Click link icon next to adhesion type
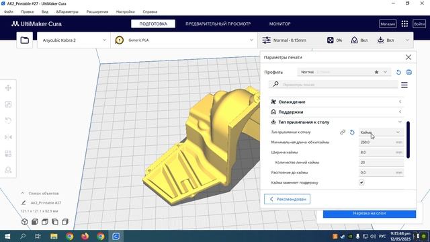The width and height of the screenshot is (430, 242). point(343,132)
